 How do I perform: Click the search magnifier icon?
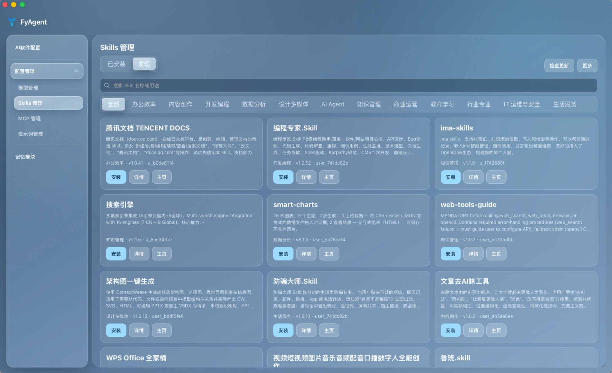click(107, 85)
